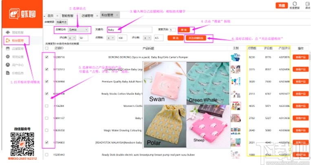
Task: Click the tab strip scroll-left arrow
Action: click(x=44, y=16)
